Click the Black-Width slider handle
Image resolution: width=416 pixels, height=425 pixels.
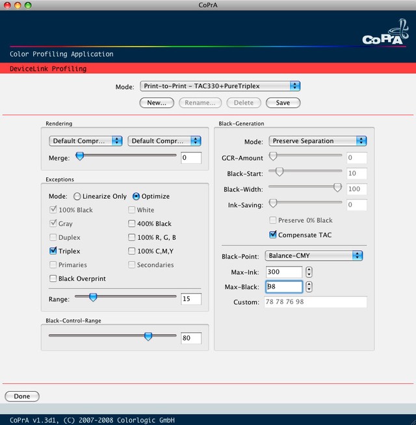tap(337, 187)
